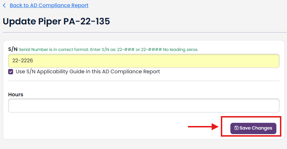The image size is (287, 149).
Task: Save the changes with the purple button
Action: (253, 128)
